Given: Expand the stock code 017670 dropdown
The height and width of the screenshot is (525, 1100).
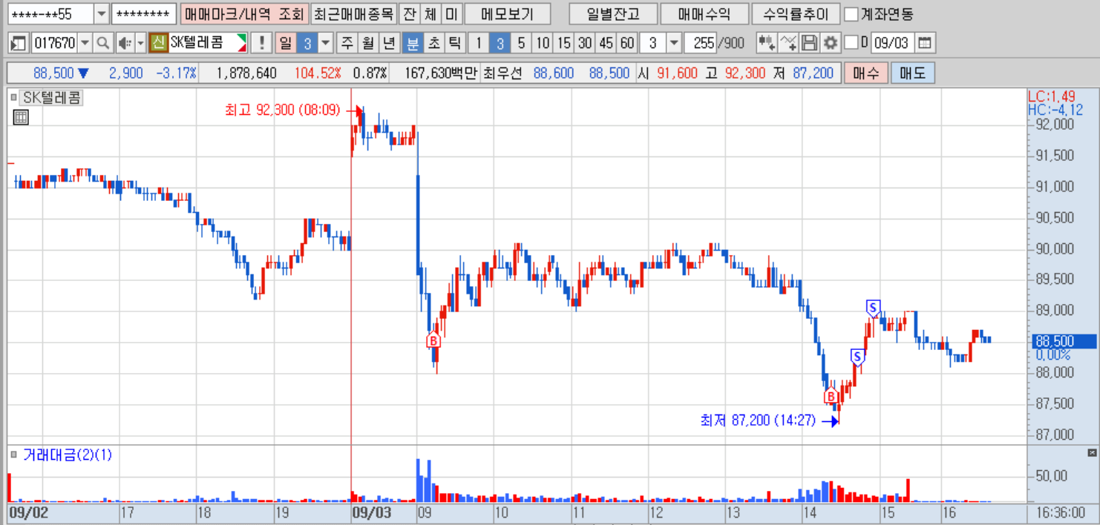Looking at the screenshot, I should tap(84, 43).
